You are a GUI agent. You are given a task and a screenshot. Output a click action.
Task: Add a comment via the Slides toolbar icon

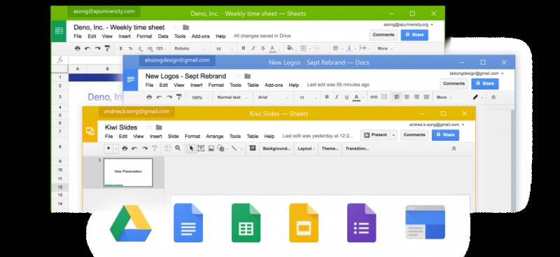point(253,148)
